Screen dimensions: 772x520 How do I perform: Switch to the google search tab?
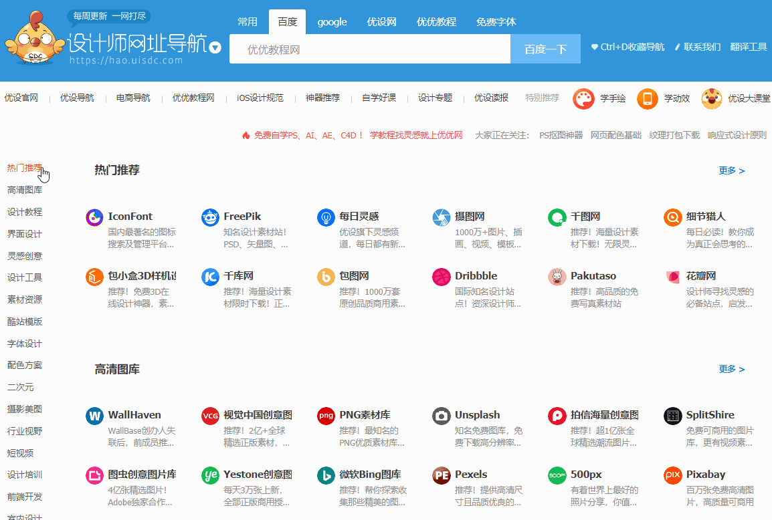pyautogui.click(x=332, y=21)
